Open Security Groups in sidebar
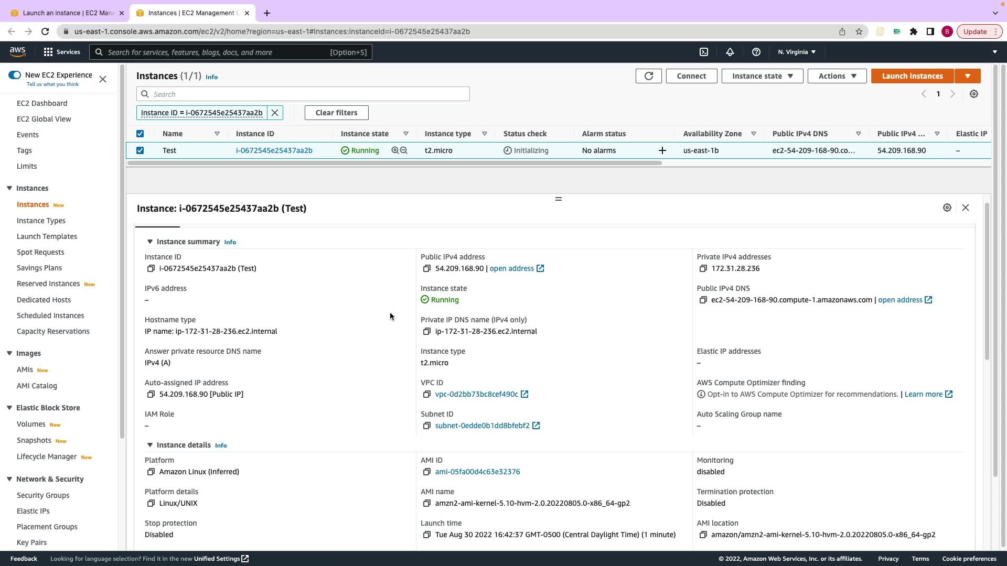 click(43, 495)
